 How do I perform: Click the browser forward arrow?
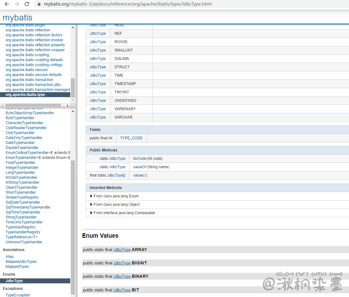coord(17,4)
